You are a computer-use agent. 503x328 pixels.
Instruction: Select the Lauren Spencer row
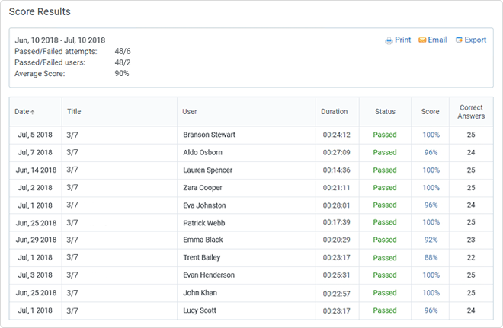pyautogui.click(x=207, y=170)
